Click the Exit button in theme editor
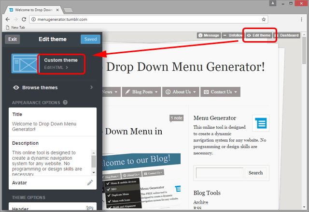Screen dimensions: 309x212 coord(13,39)
